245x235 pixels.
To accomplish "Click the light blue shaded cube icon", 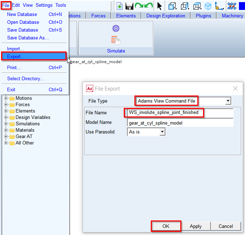I will pos(208,6).
